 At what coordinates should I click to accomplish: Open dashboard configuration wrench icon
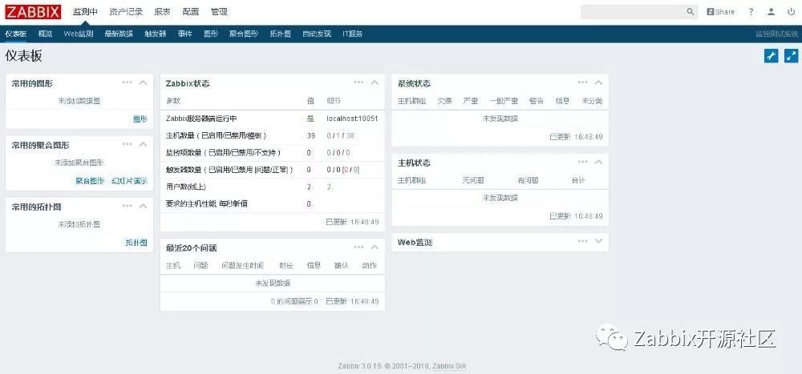click(772, 56)
